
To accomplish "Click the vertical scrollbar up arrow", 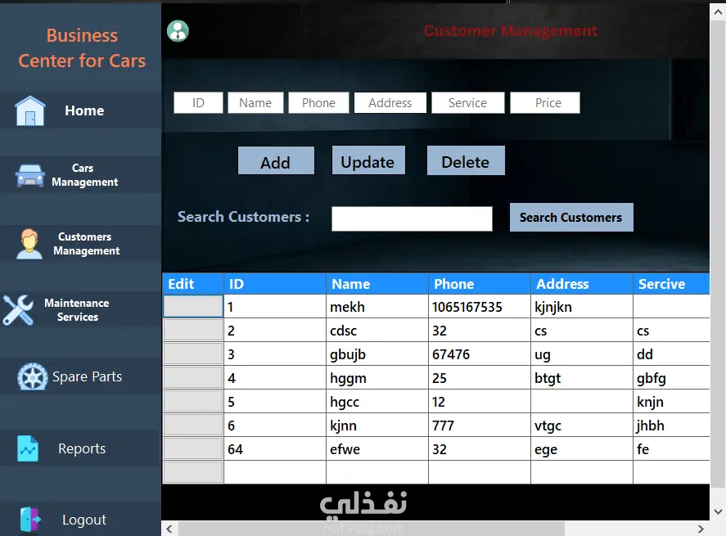I will tap(718, 12).
